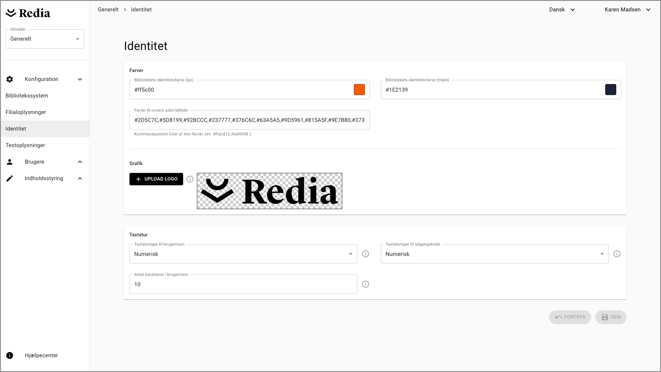Click the Konfiguration gear icon
Viewport: 661px width, 372px height.
coord(10,79)
